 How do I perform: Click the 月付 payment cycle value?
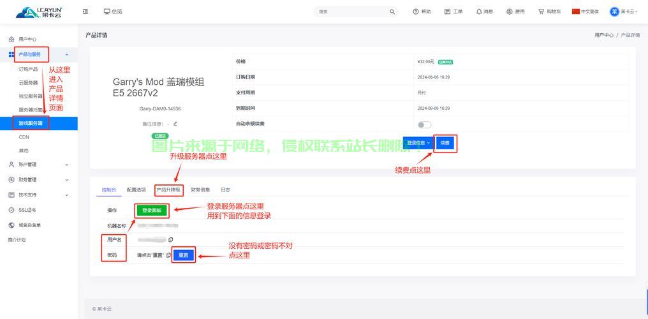click(422, 93)
